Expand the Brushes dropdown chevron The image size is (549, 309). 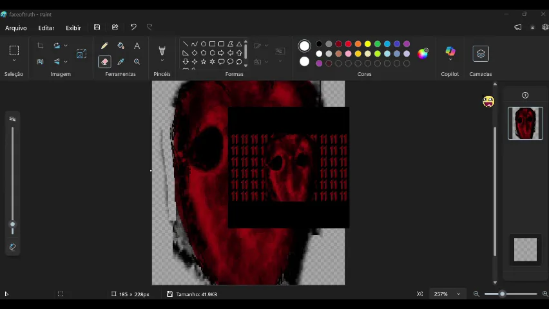(x=162, y=61)
